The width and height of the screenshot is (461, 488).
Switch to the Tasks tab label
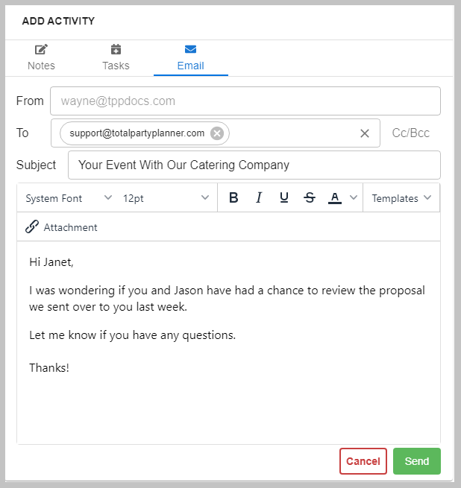(x=116, y=66)
